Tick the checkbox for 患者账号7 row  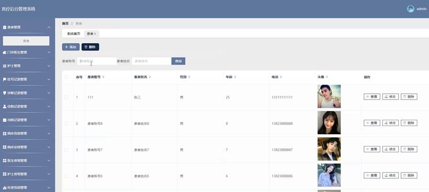pyautogui.click(x=66, y=150)
